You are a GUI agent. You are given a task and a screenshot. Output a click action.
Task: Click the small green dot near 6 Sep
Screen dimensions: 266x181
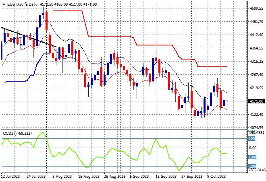point(140,75)
